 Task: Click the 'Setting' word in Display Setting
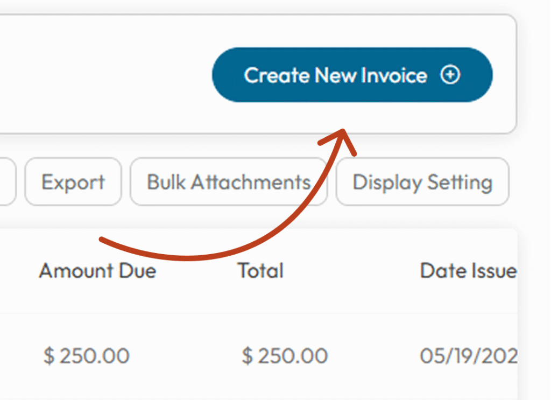coord(460,183)
